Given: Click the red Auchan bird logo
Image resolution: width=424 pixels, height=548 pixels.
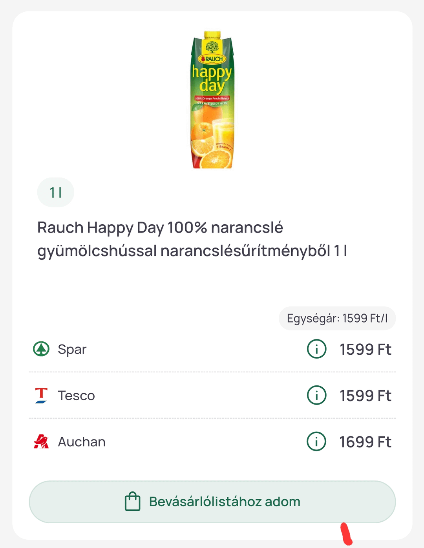Looking at the screenshot, I should click(41, 442).
